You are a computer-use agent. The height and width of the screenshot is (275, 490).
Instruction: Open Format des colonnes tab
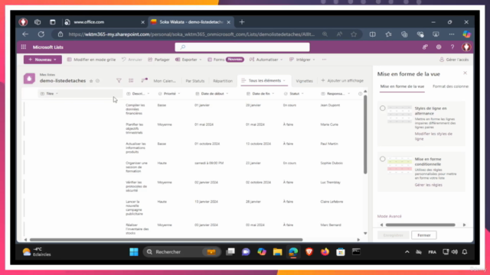click(450, 86)
